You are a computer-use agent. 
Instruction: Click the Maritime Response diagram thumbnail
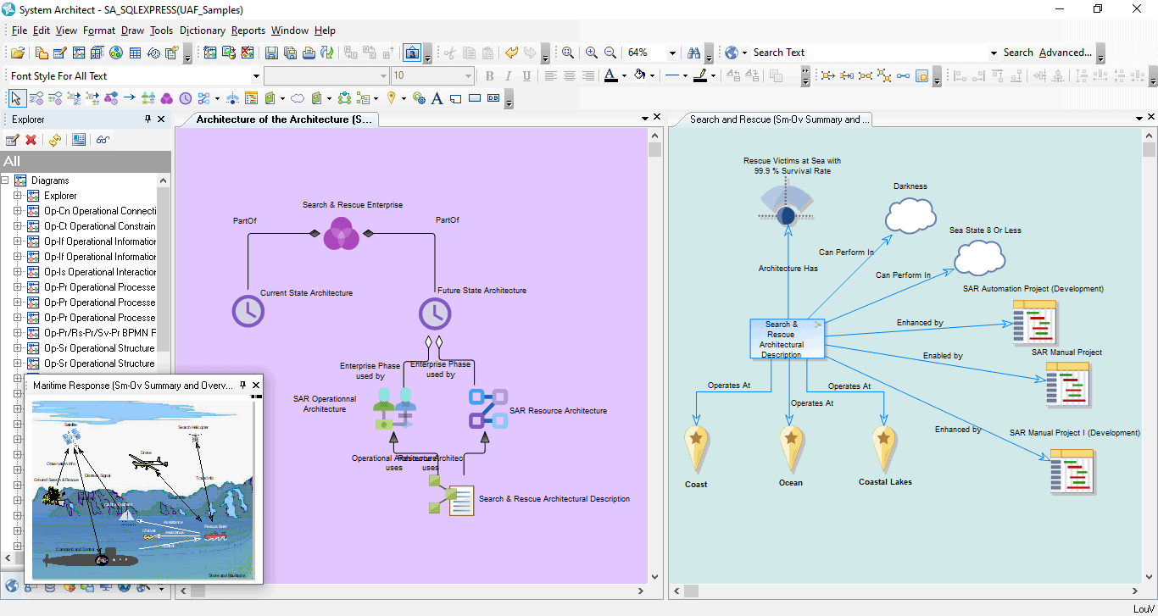pos(142,489)
